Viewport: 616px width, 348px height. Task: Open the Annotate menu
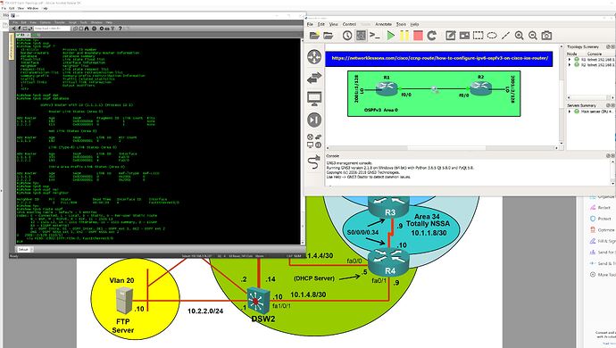tap(383, 24)
